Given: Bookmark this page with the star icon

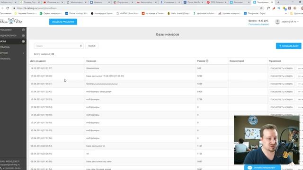Looking at the screenshot, I should (261, 8).
